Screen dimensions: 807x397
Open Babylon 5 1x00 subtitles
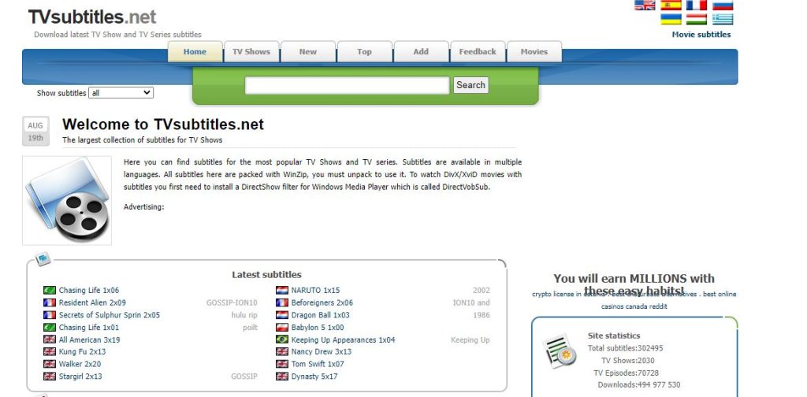(318, 327)
